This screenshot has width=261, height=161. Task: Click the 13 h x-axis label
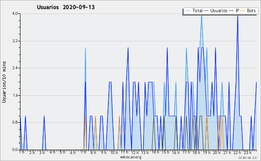click(x=145, y=152)
